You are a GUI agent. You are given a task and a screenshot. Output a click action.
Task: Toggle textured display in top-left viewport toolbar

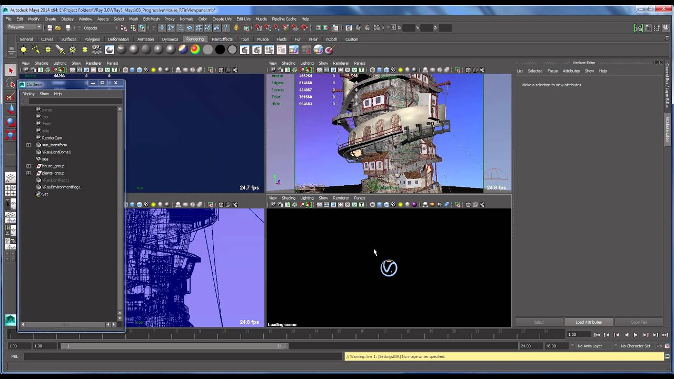coord(146,70)
